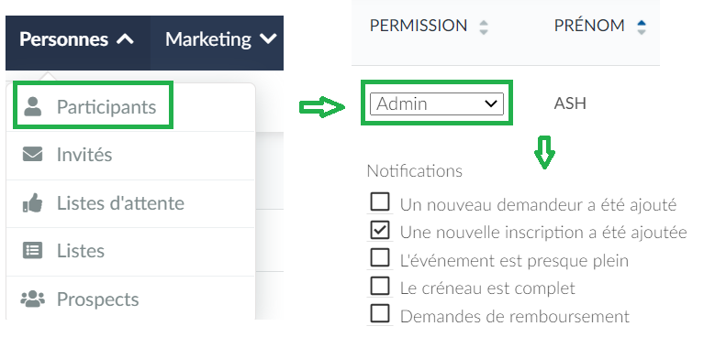Click the Participants person icon

tap(32, 106)
